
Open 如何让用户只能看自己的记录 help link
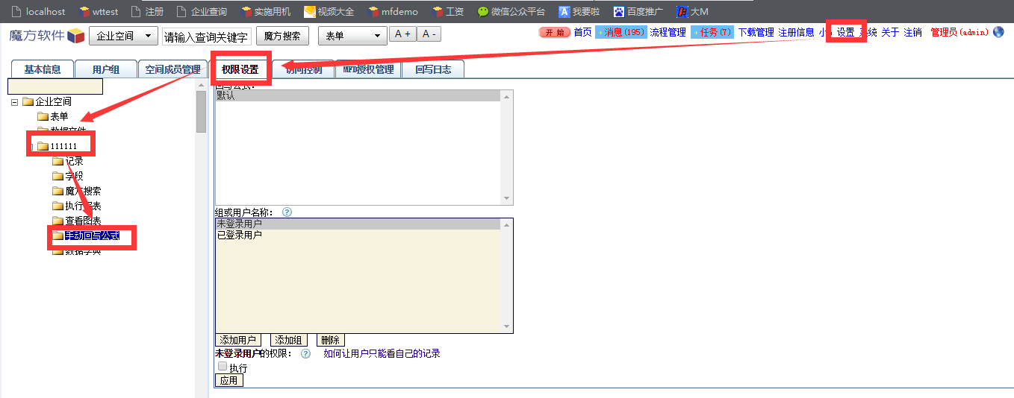tap(382, 353)
